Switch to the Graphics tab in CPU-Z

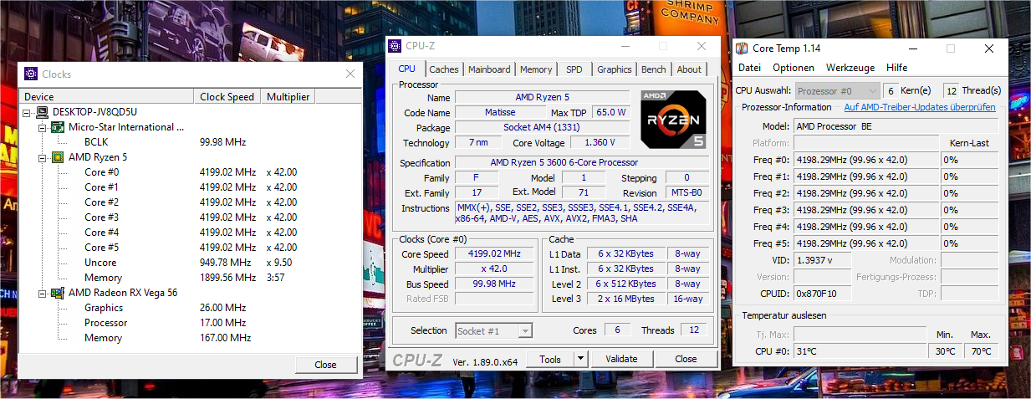[x=615, y=69]
